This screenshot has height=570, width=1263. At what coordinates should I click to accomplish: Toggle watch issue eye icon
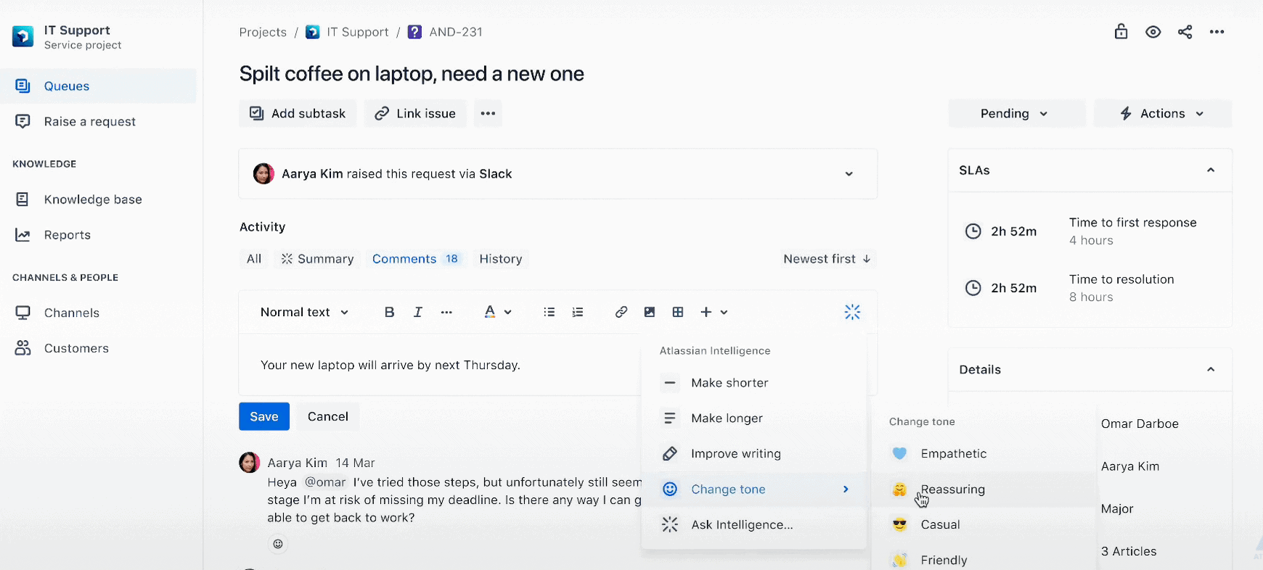click(1153, 32)
